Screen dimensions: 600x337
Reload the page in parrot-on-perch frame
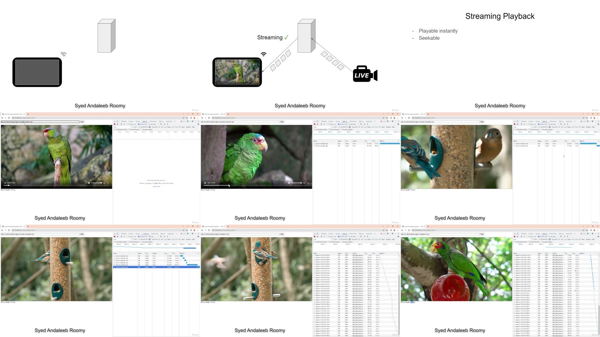click(x=9, y=118)
